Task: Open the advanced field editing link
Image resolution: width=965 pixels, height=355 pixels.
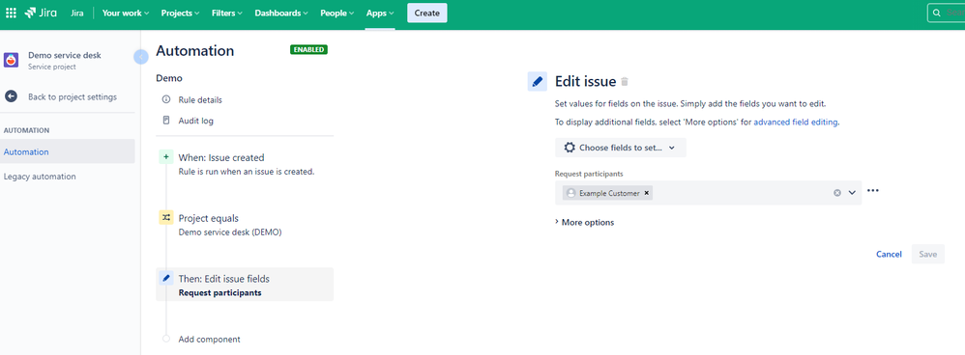Action: [796, 123]
